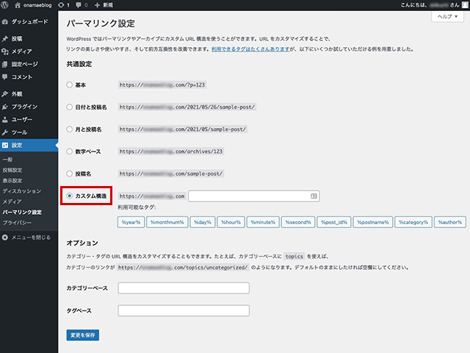Select the 投稿名 radio button
The image size is (470, 353).
click(69, 174)
